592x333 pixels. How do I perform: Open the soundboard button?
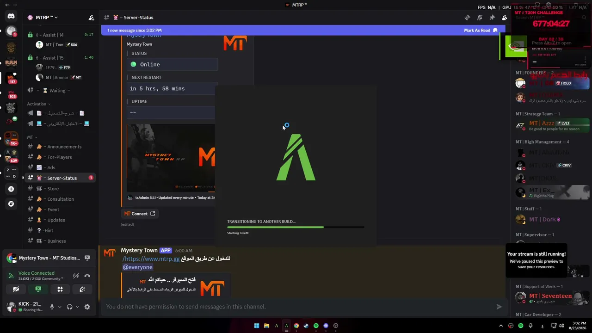click(82, 289)
